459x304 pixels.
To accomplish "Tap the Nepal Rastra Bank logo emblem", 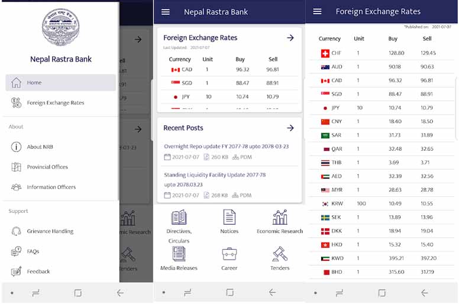I will pyautogui.click(x=60, y=27).
